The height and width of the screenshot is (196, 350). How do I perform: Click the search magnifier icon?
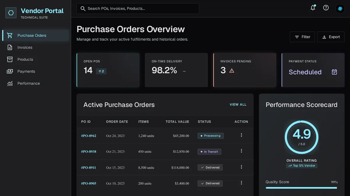pyautogui.click(x=83, y=9)
